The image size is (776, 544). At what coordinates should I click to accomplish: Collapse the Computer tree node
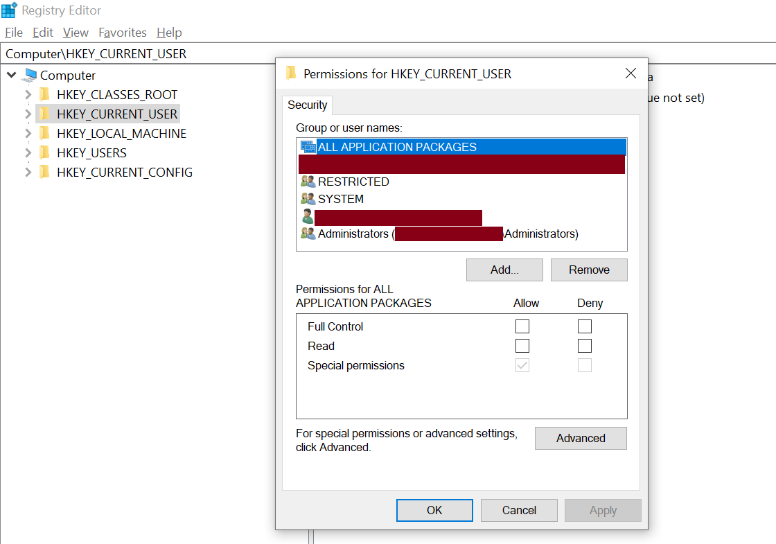pyautogui.click(x=11, y=74)
